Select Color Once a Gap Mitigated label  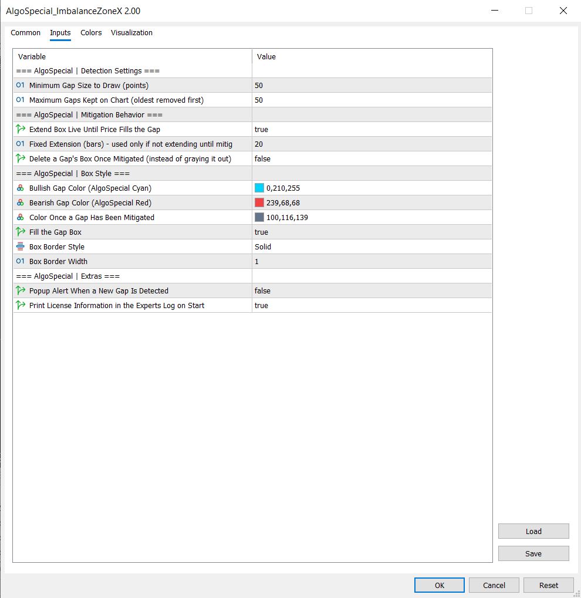[92, 217]
